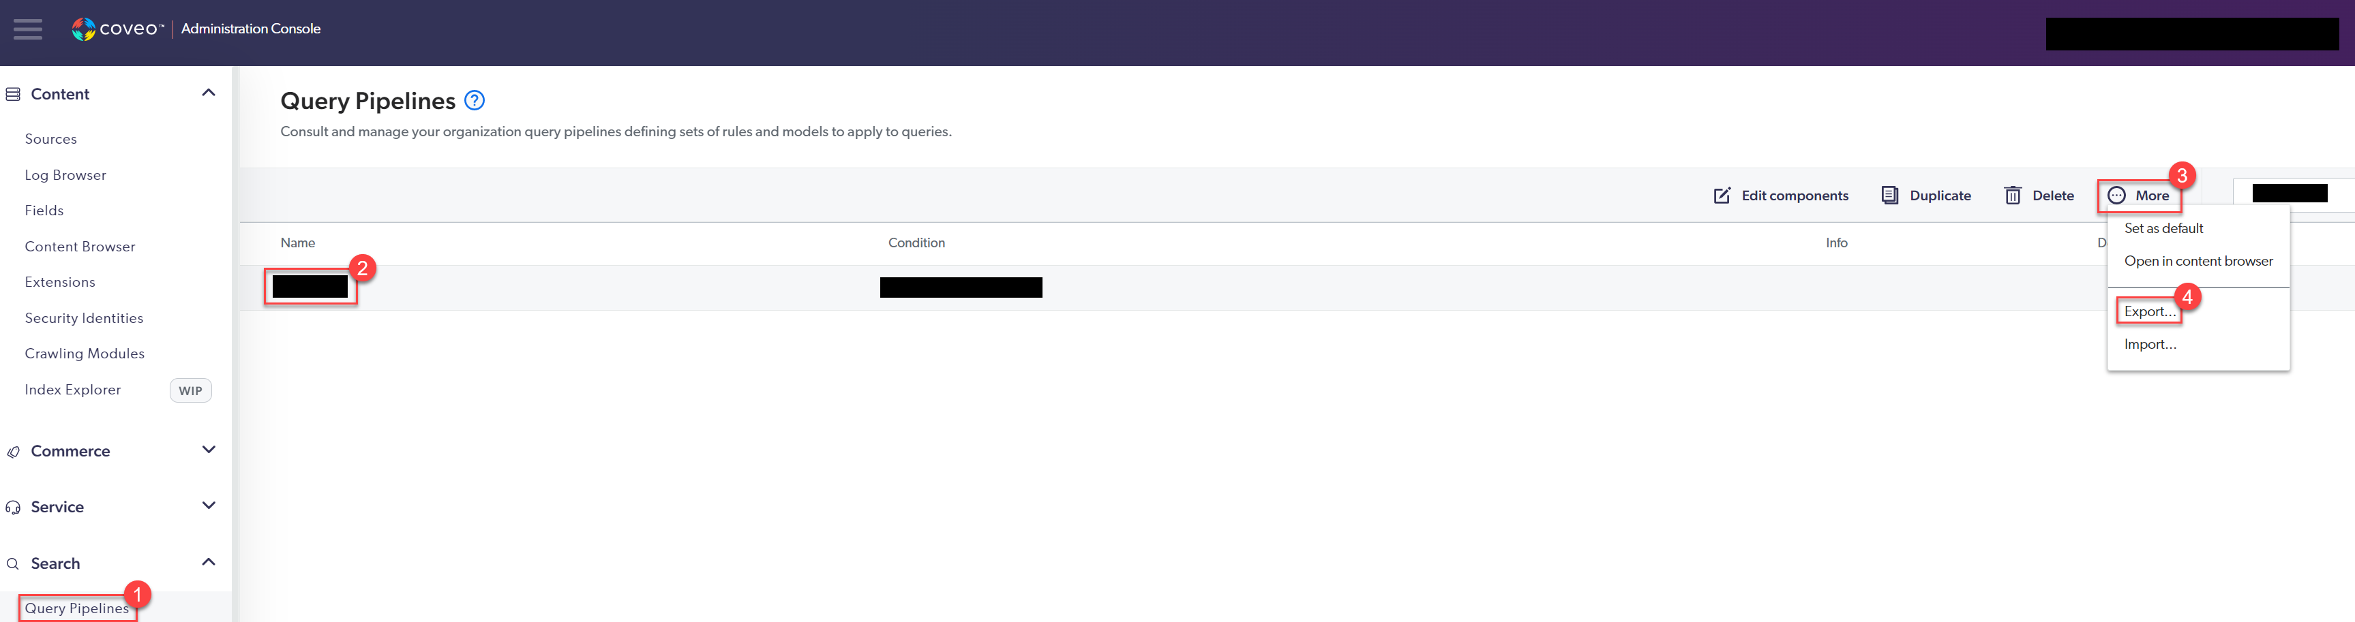Collapse the Content section chevron
Viewport: 2355px width, 622px height.
(x=209, y=93)
